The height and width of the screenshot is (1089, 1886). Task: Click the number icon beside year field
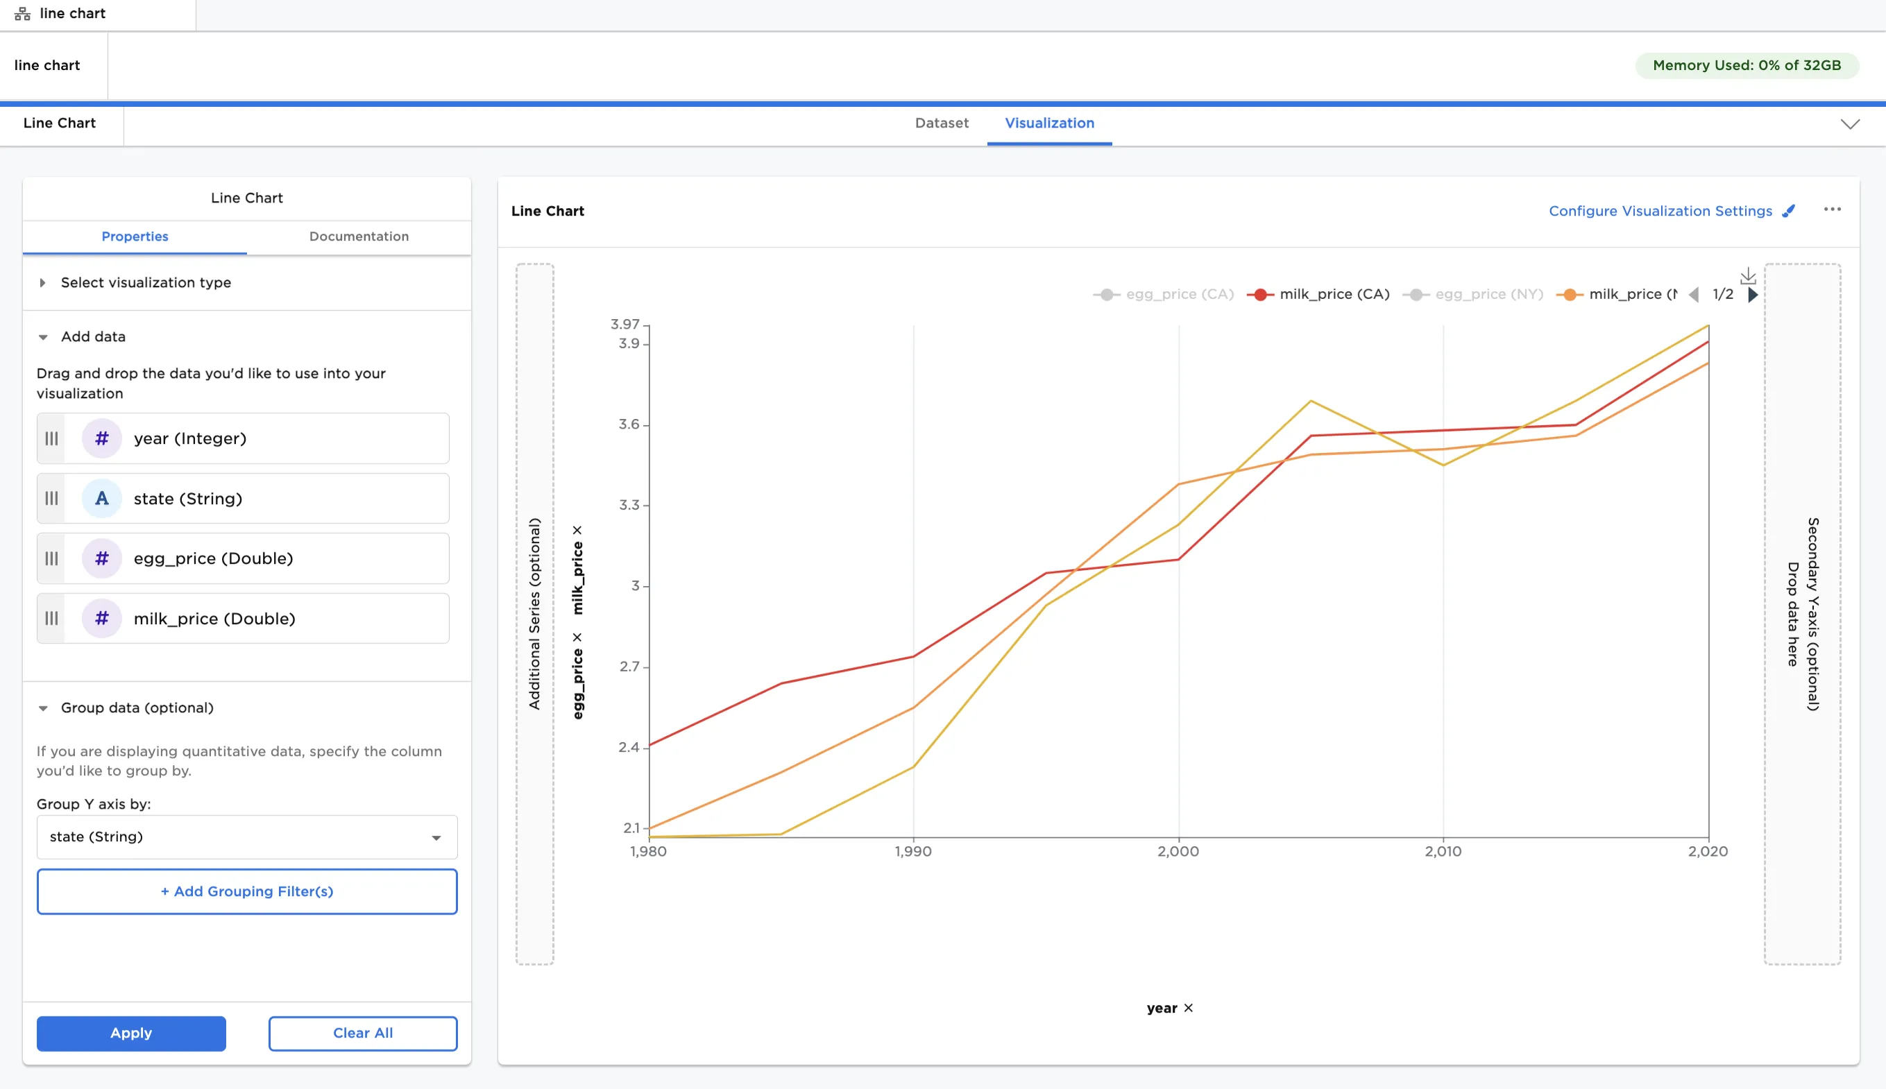click(102, 438)
